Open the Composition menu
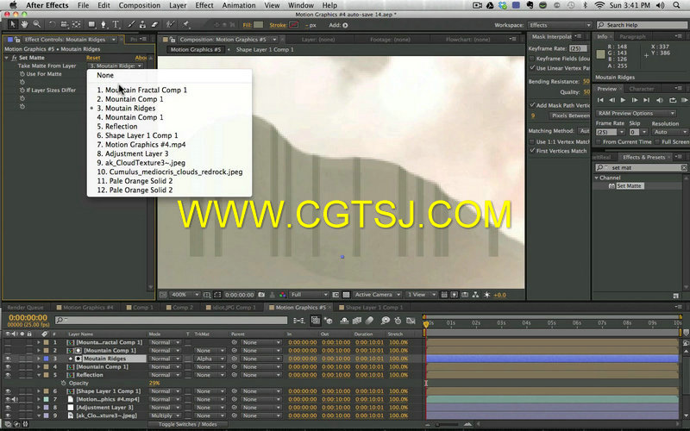 click(139, 5)
